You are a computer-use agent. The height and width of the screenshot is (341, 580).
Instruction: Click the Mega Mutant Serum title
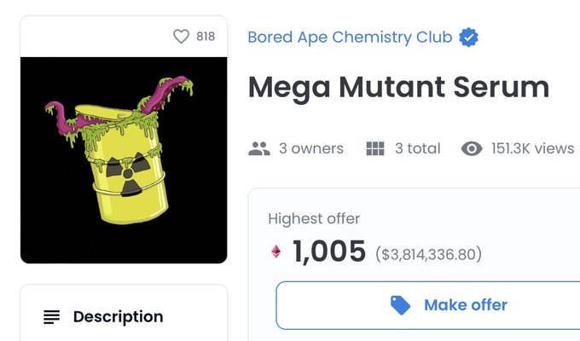click(398, 88)
